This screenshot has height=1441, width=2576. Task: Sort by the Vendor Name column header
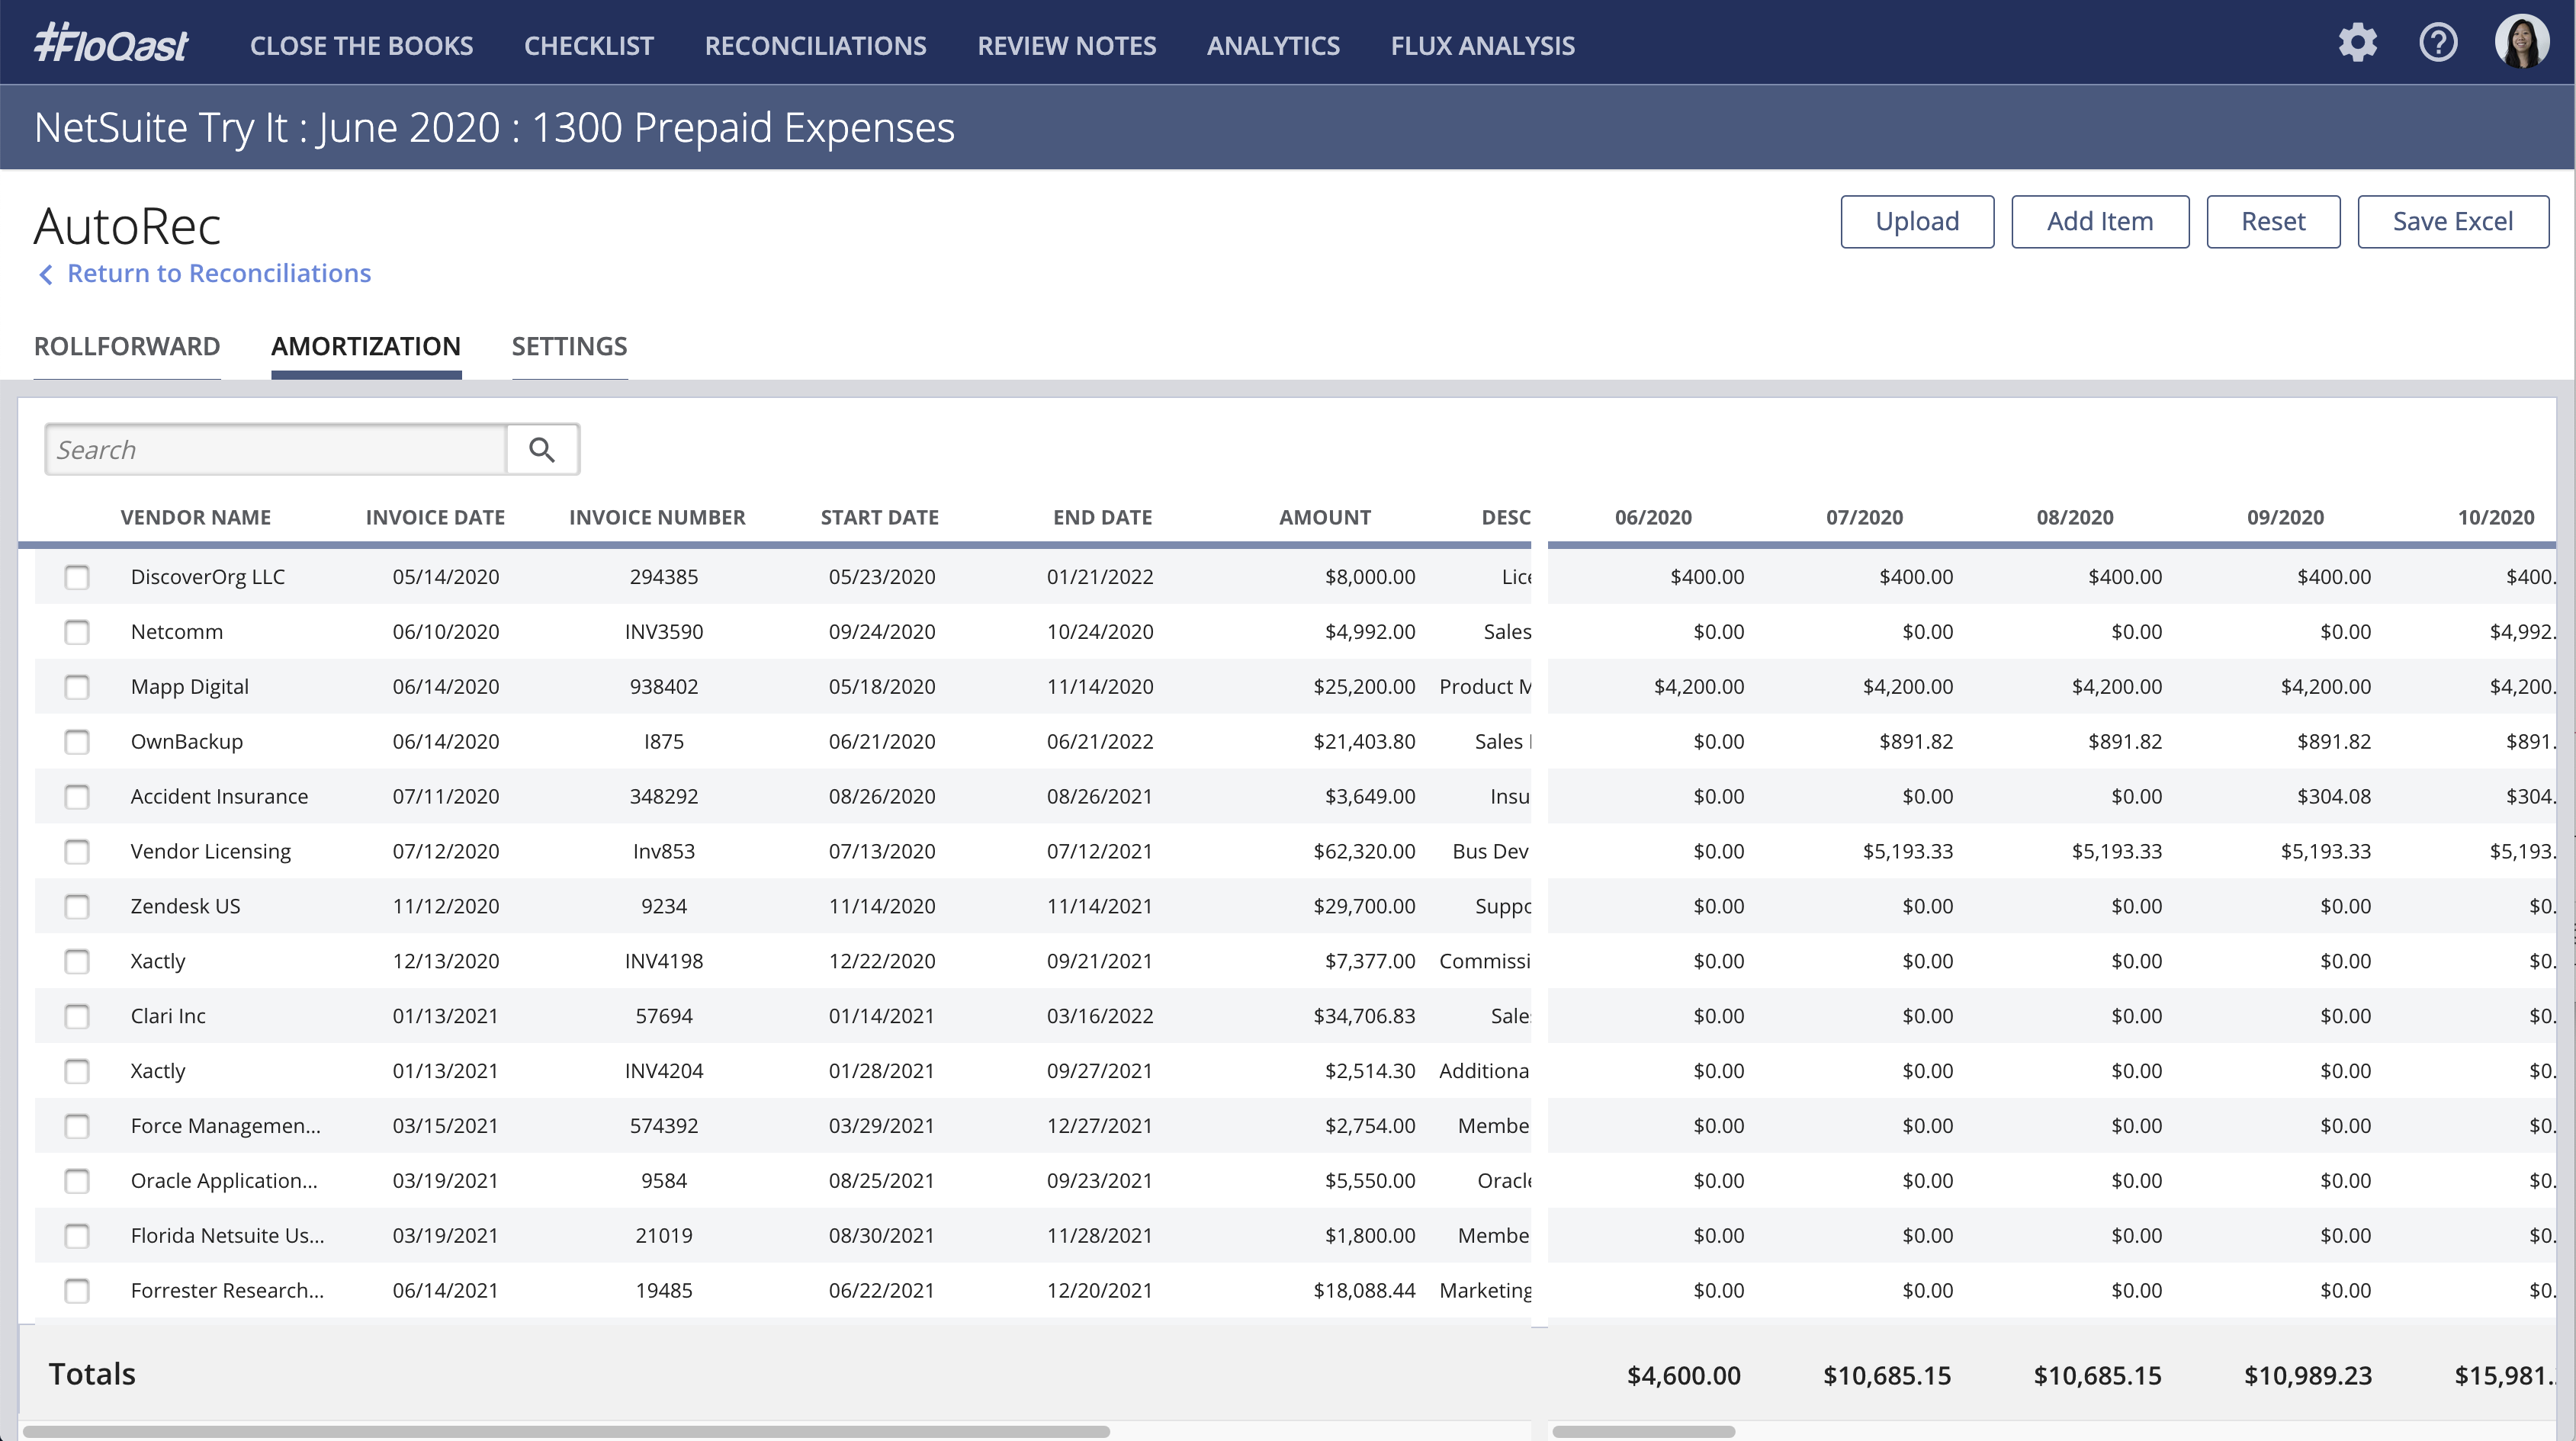[x=195, y=517]
